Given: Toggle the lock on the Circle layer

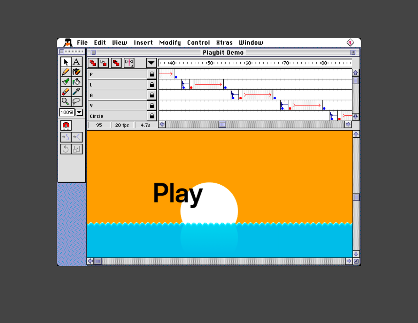Looking at the screenshot, I should pyautogui.click(x=152, y=116).
